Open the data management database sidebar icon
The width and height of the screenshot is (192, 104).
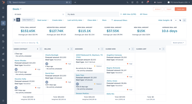(x=3, y=60)
